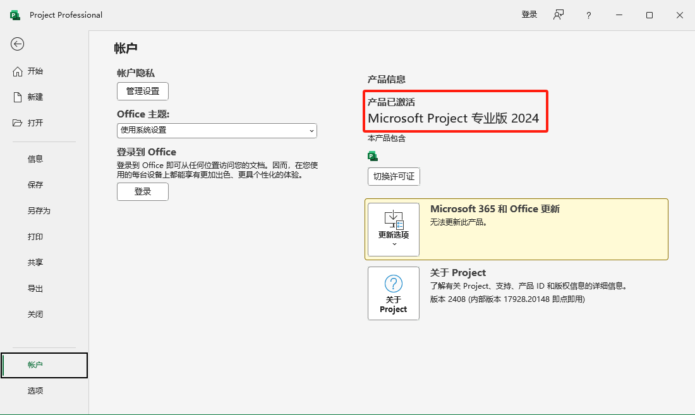Screen dimensions: 695x415
Task: Click the 切换许可证 button
Action: [394, 176]
